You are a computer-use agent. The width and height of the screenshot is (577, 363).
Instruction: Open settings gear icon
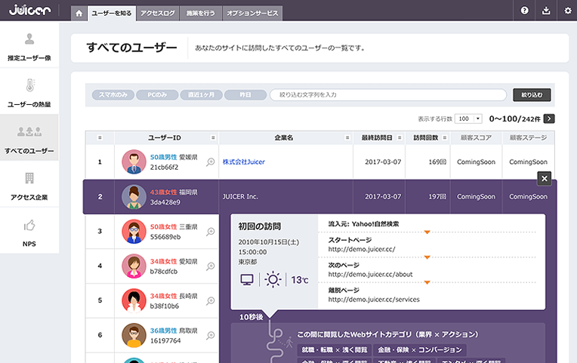coord(567,11)
